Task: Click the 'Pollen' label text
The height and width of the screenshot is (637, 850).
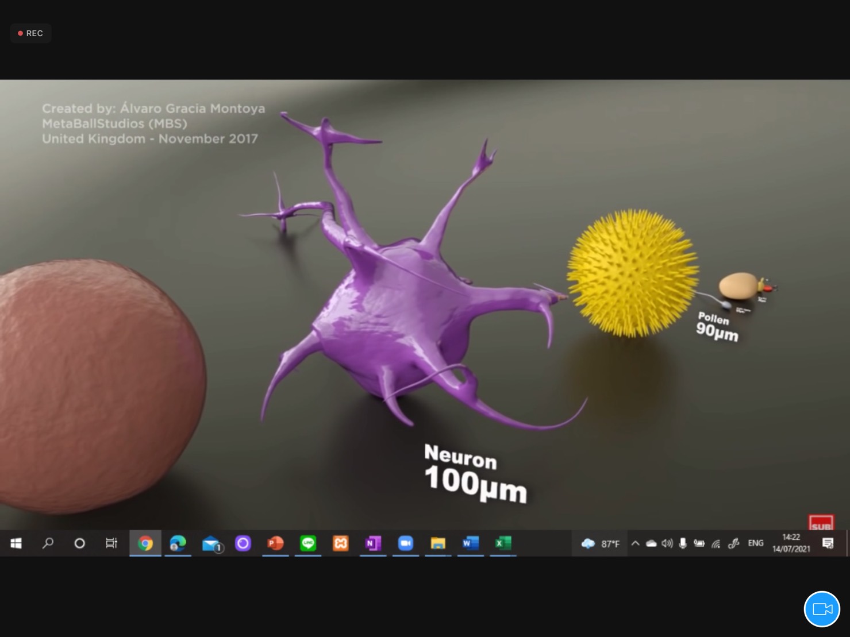Action: coord(713,318)
